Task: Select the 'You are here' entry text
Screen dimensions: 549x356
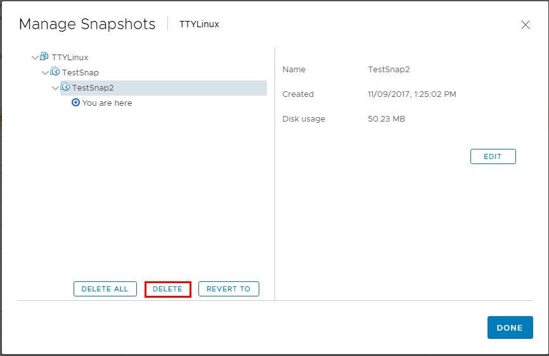Action: click(x=107, y=103)
